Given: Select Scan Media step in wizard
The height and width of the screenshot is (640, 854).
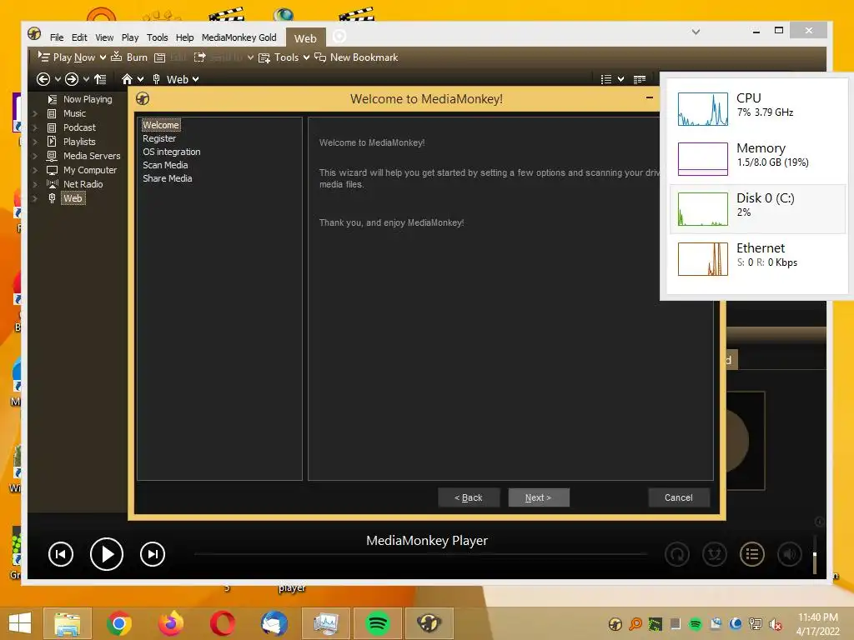Looking at the screenshot, I should click(165, 165).
